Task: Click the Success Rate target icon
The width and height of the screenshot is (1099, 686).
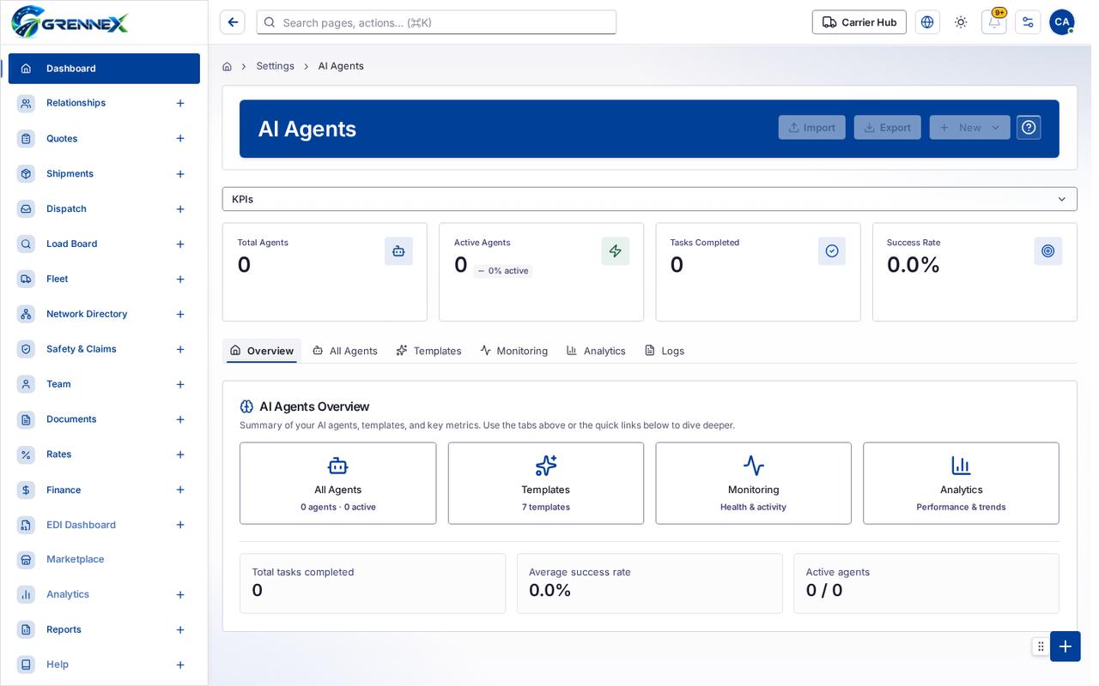Action: coord(1047,251)
